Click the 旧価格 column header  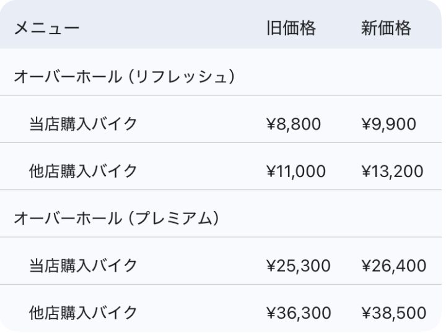tap(291, 28)
